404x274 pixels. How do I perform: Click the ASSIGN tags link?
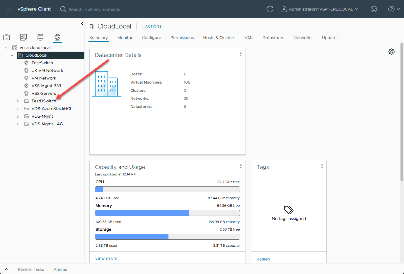[263, 259]
